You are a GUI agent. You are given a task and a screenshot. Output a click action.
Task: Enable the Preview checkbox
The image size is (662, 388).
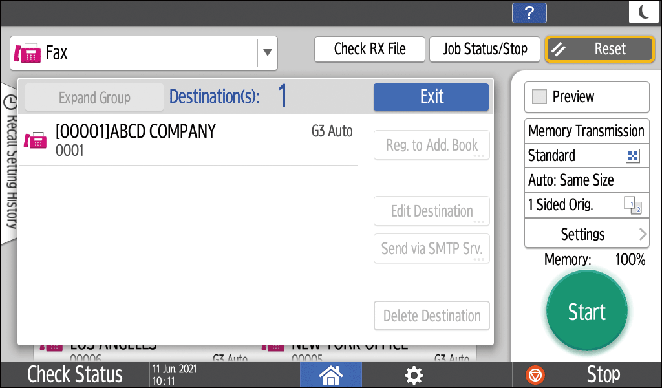[539, 97]
